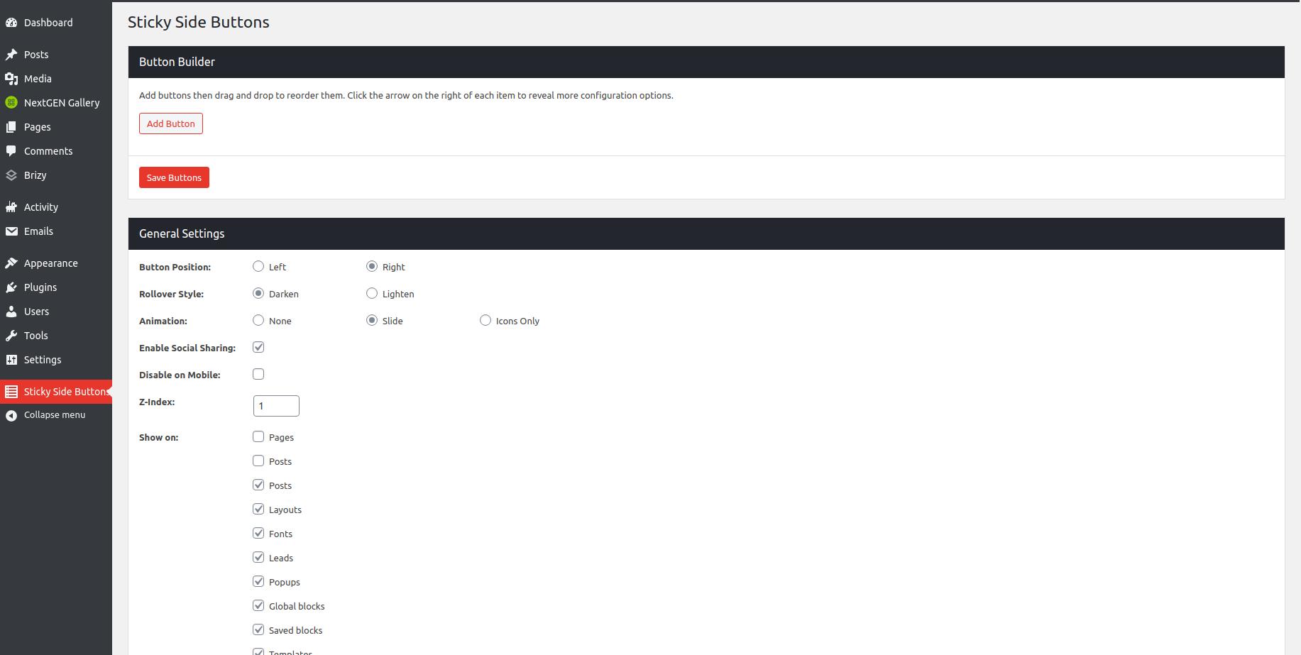Click the Users person icon

(x=11, y=312)
